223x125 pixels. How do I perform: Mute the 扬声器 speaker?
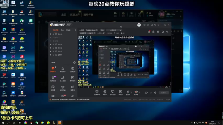tap(136, 93)
